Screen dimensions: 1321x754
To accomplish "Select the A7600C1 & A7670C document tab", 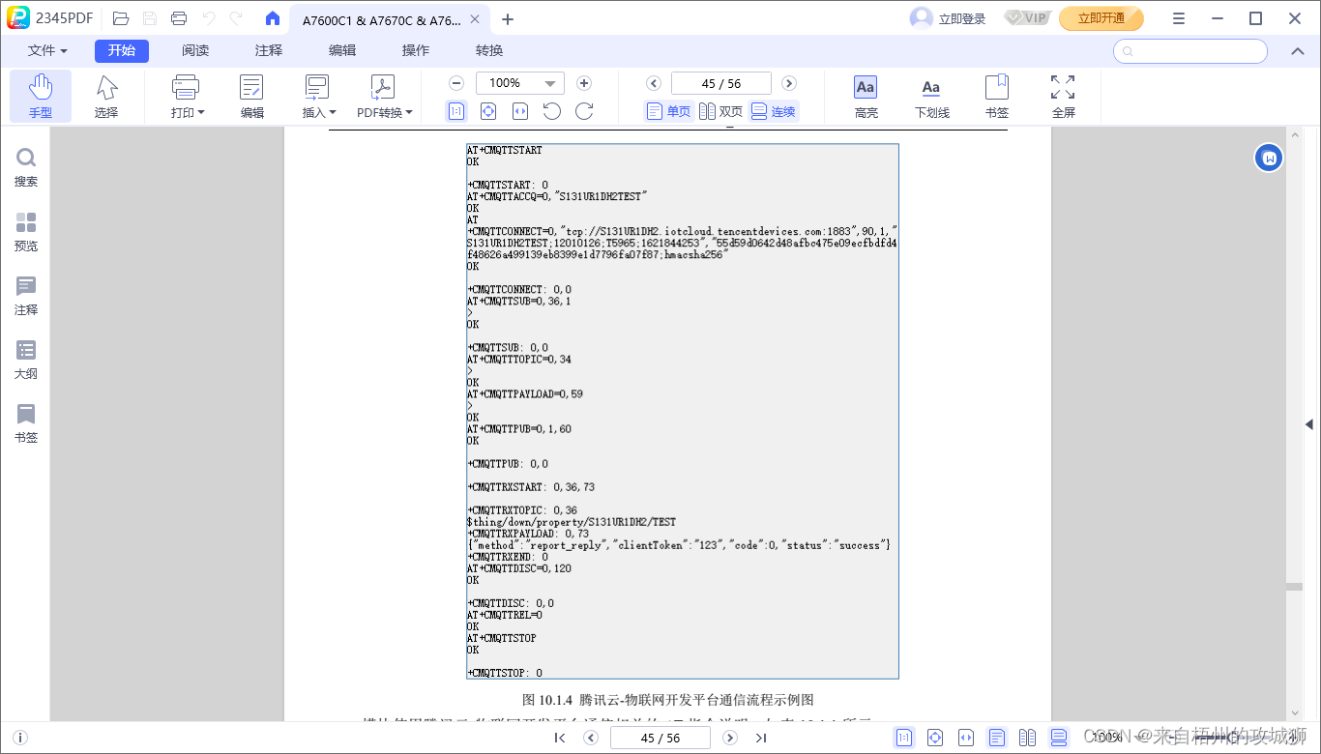I will [391, 19].
